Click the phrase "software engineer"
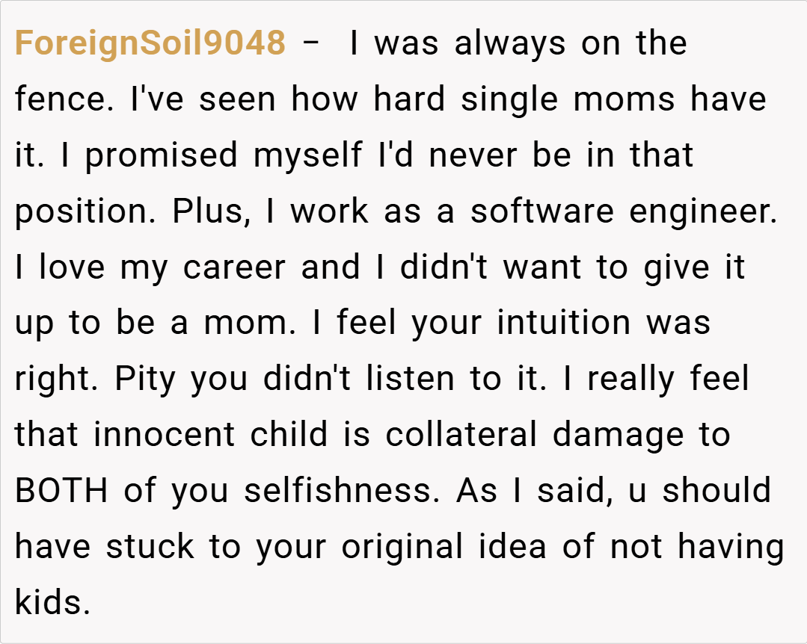The image size is (807, 644). tap(623, 212)
